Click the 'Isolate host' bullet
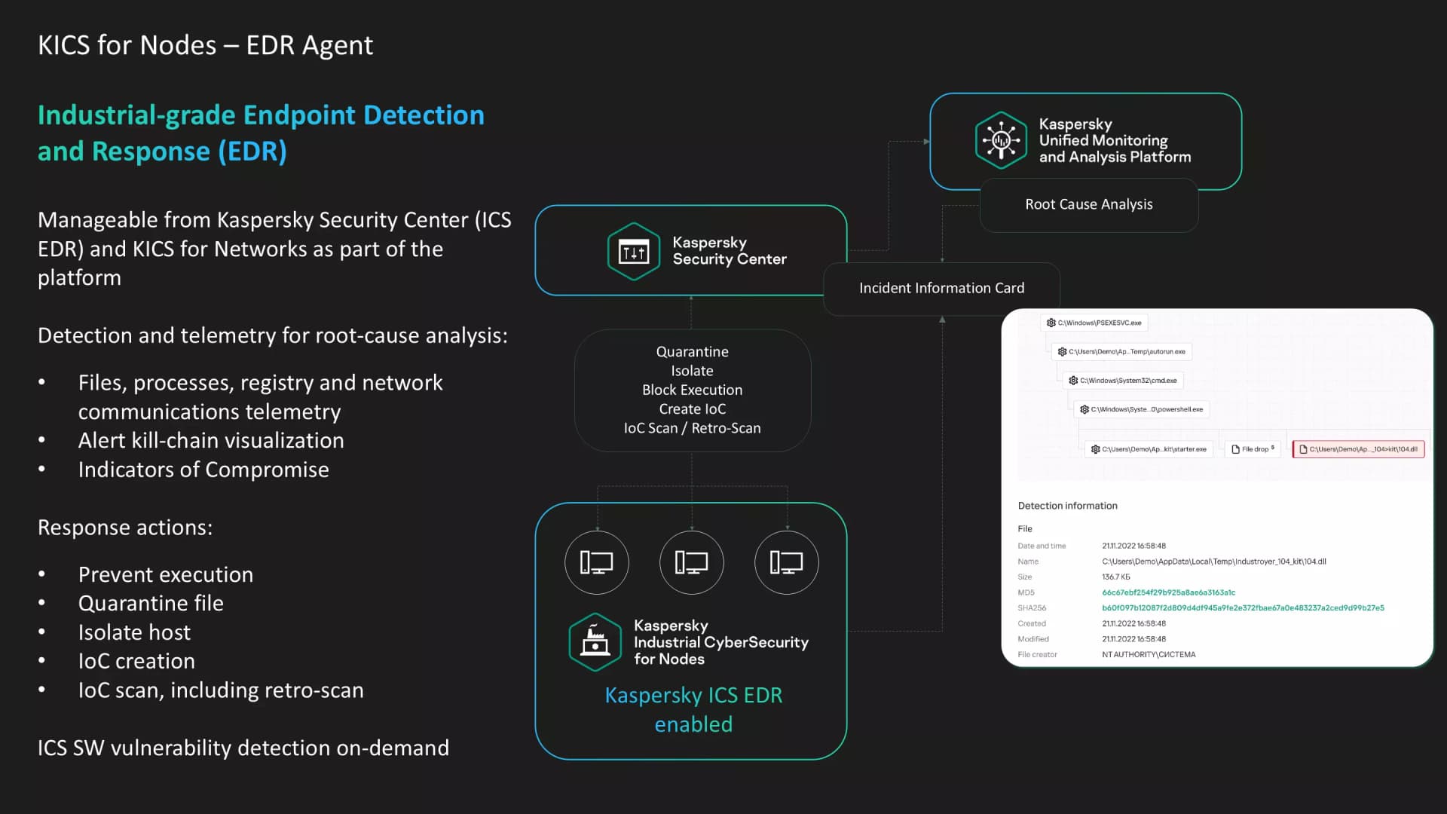 (x=134, y=632)
